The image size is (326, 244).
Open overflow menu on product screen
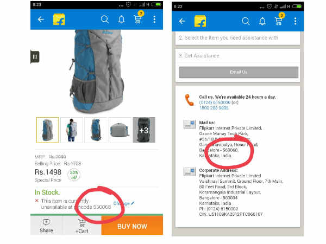click(154, 20)
